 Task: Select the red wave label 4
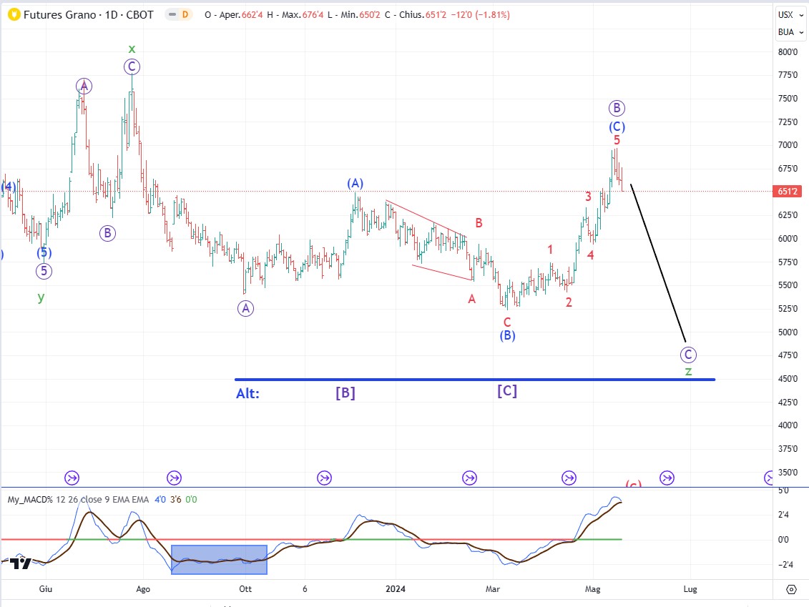590,255
